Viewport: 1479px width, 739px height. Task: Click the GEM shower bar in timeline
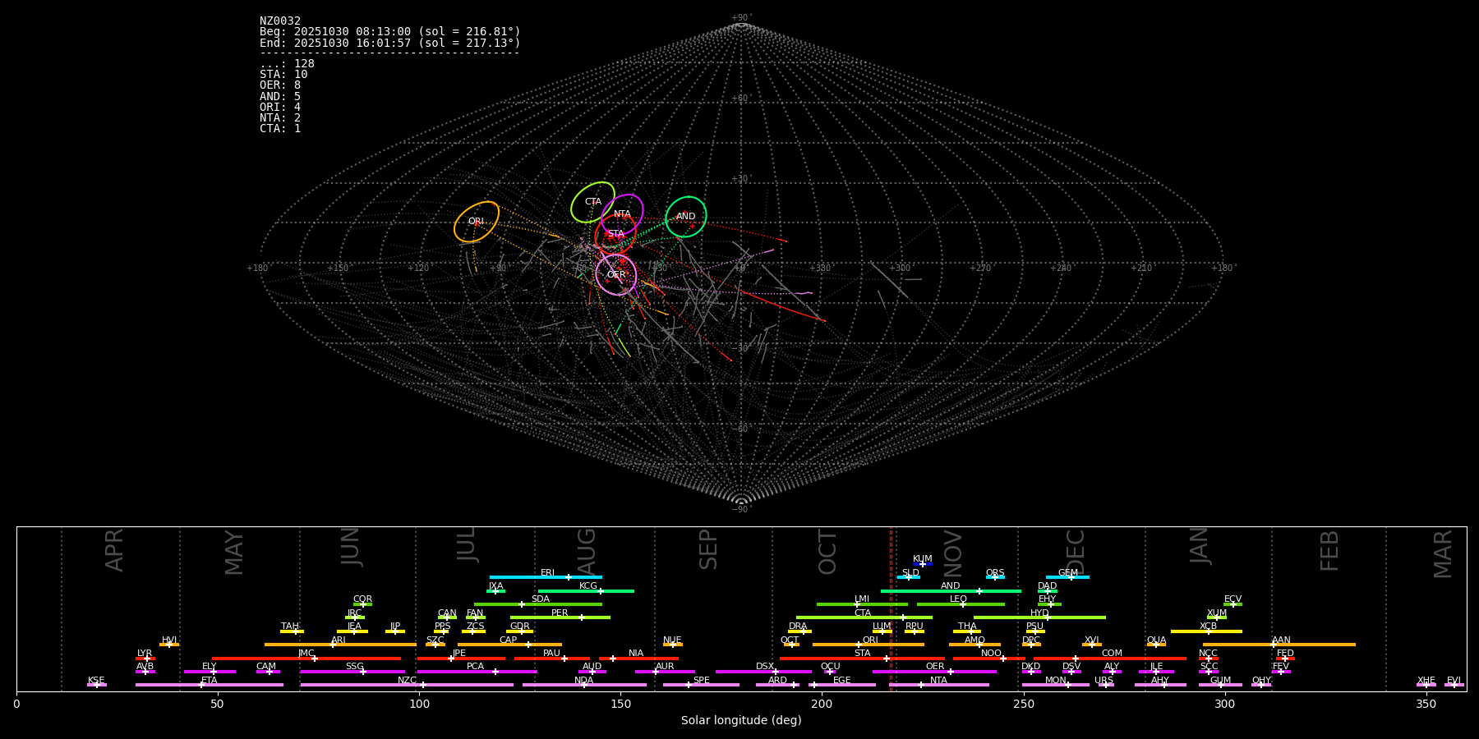click(x=1067, y=577)
